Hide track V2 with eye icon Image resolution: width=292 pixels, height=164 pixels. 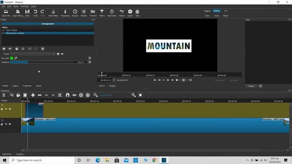coord(10,109)
